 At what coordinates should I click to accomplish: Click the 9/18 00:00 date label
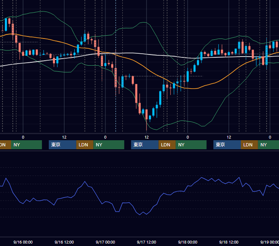pos(188,242)
